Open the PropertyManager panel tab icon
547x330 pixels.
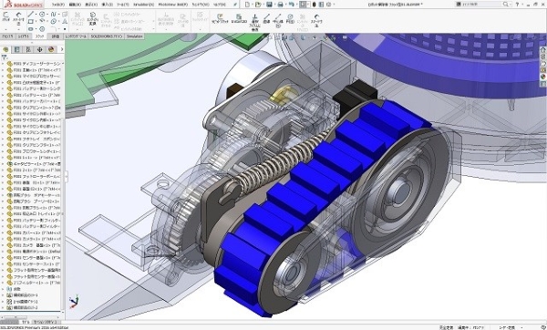click(16, 49)
